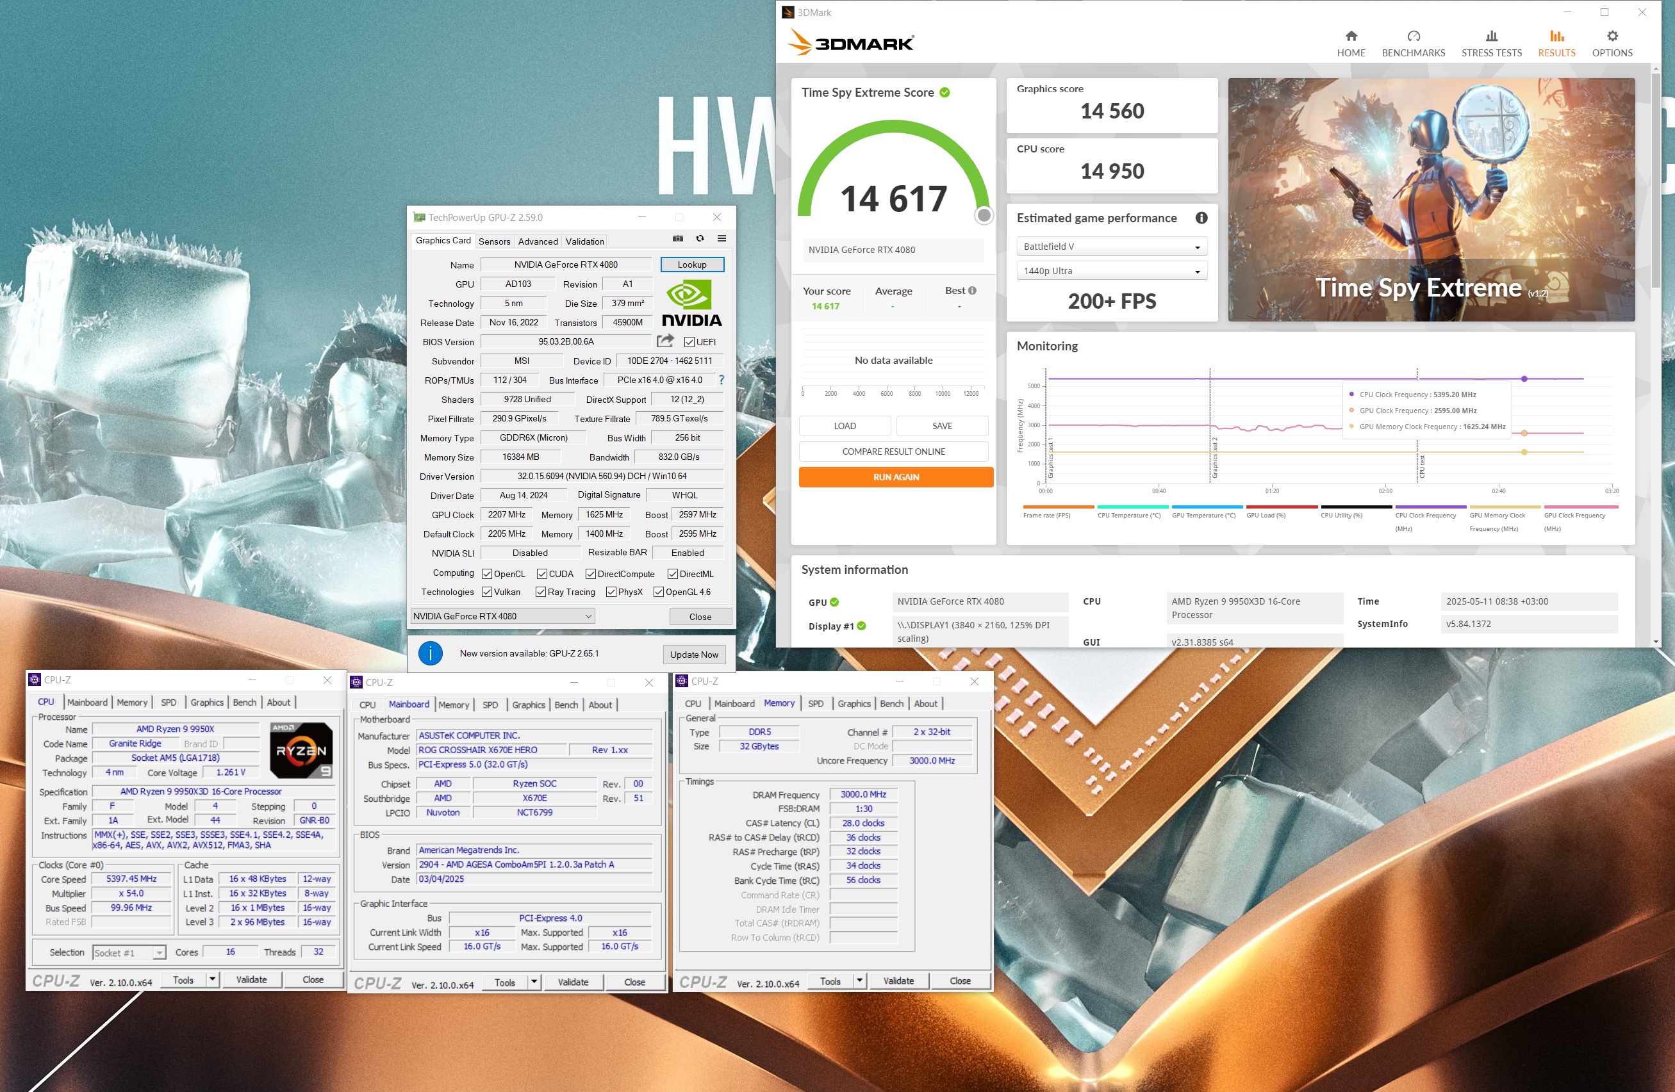Toggle the DirectML checkbox

[x=672, y=574]
